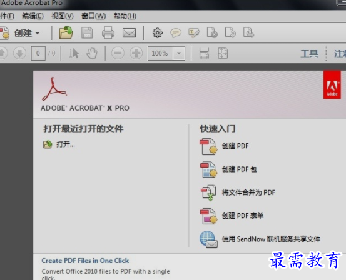Click the 创建 PDF document icon
Image resolution: width=346 pixels, height=280 pixels.
pyautogui.click(x=208, y=146)
